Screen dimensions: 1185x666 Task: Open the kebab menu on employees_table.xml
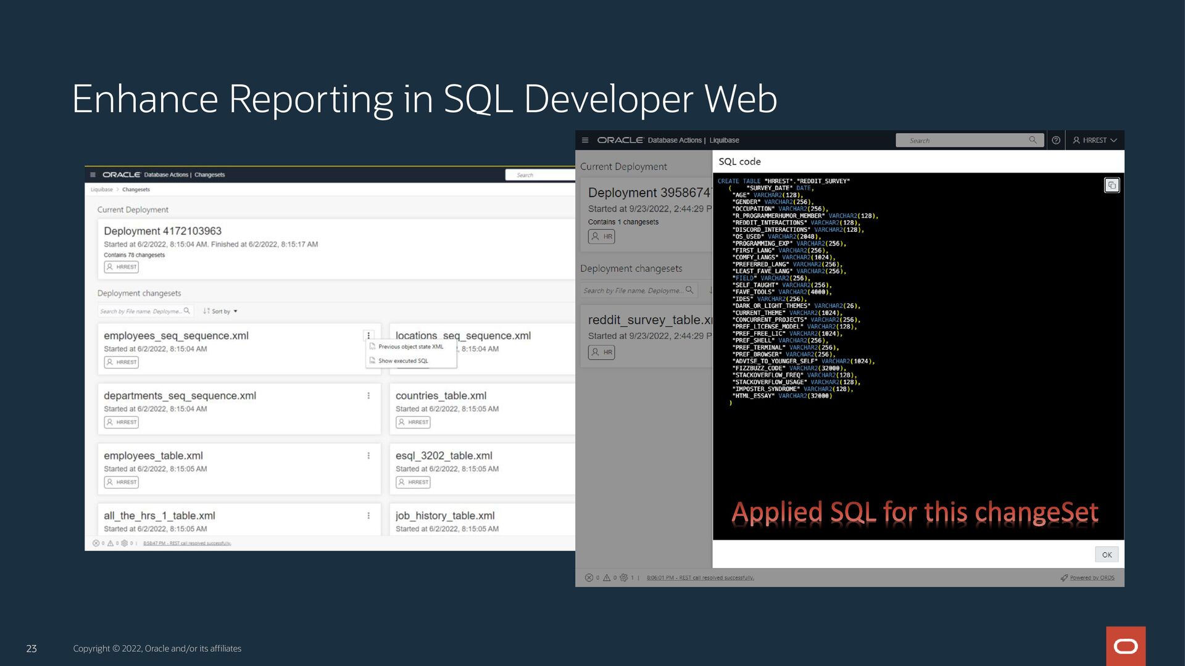[369, 455]
